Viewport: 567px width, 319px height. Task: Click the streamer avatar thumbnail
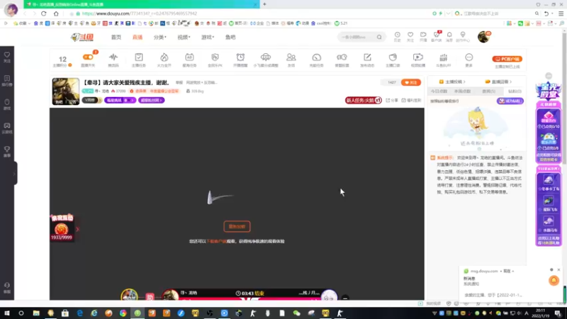click(65, 91)
